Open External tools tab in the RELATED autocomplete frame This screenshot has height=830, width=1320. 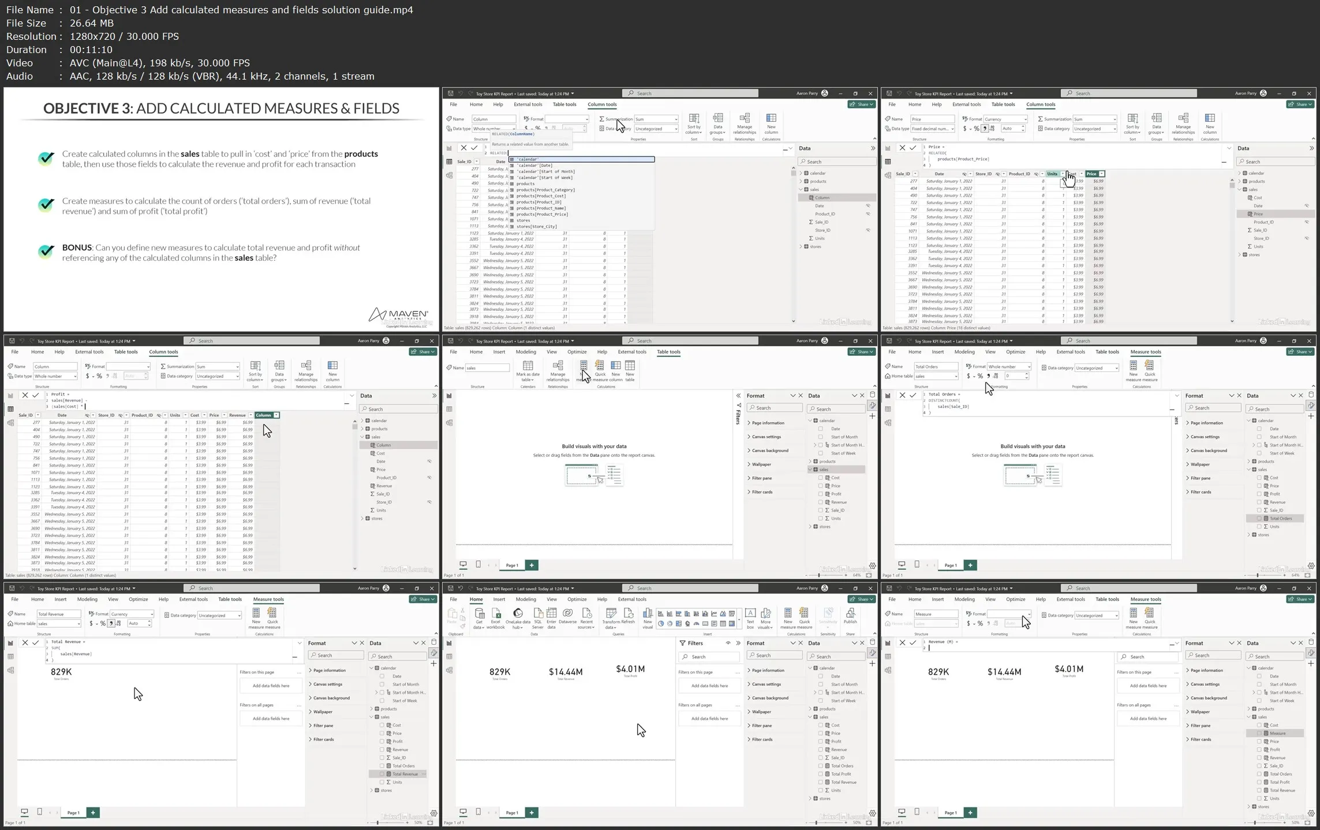pos(528,104)
